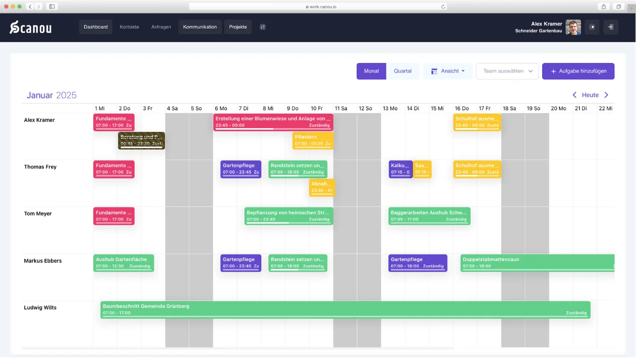
Task: Click the logout icon button
Action: click(611, 27)
